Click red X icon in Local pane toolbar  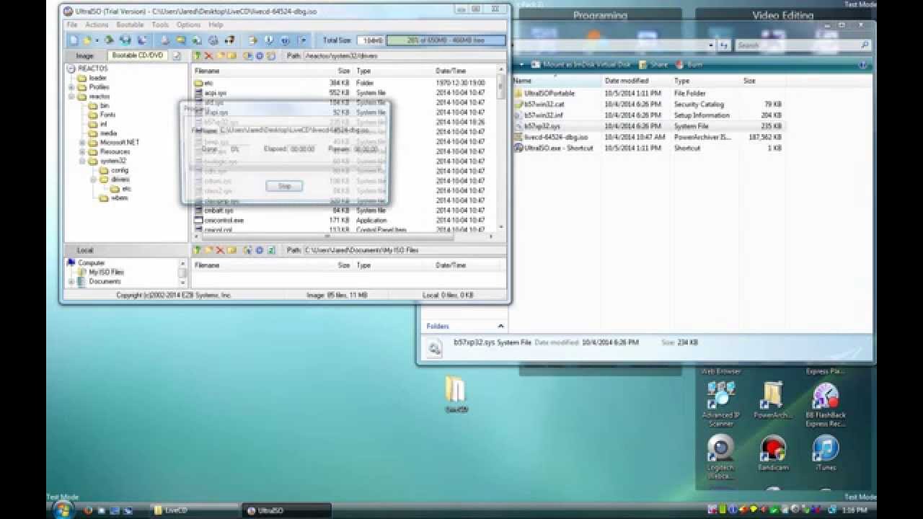tap(220, 250)
